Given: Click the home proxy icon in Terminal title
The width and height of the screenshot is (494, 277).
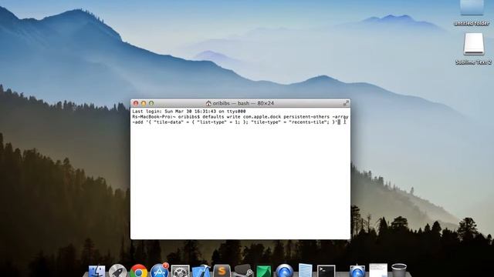Looking at the screenshot, I should tap(208, 103).
